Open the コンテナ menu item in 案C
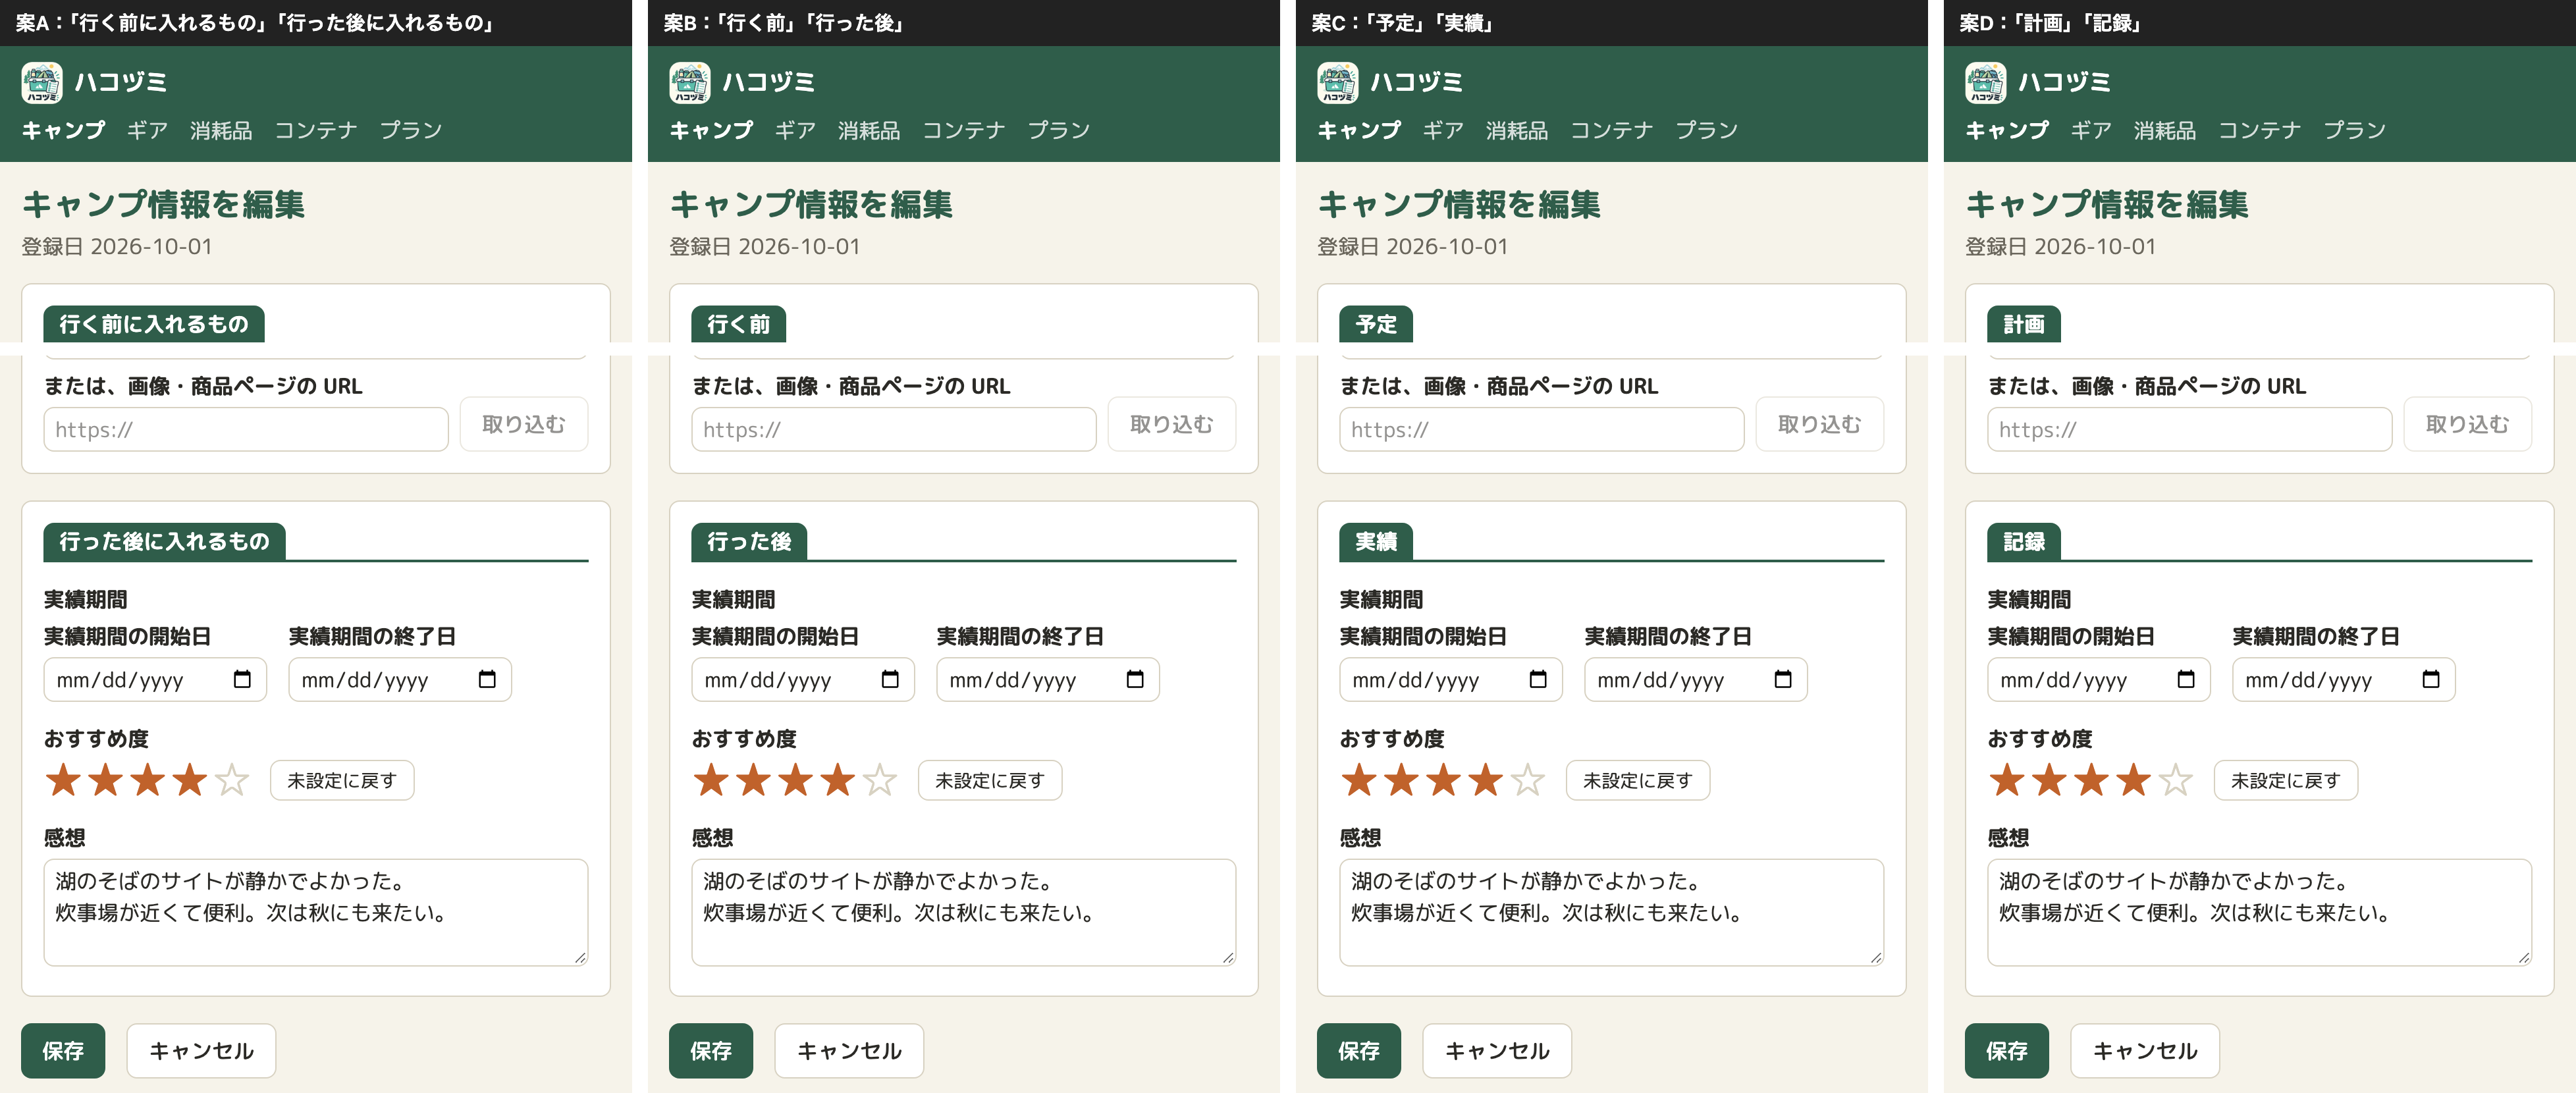 coord(1611,130)
